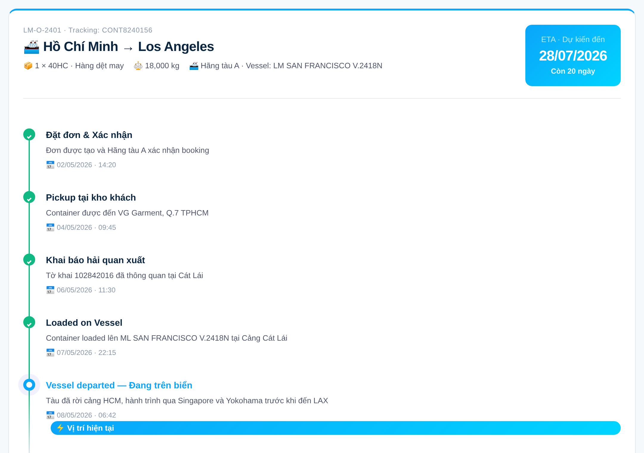Click the ship icon beside Hồ Chí Minh title

(x=31, y=47)
